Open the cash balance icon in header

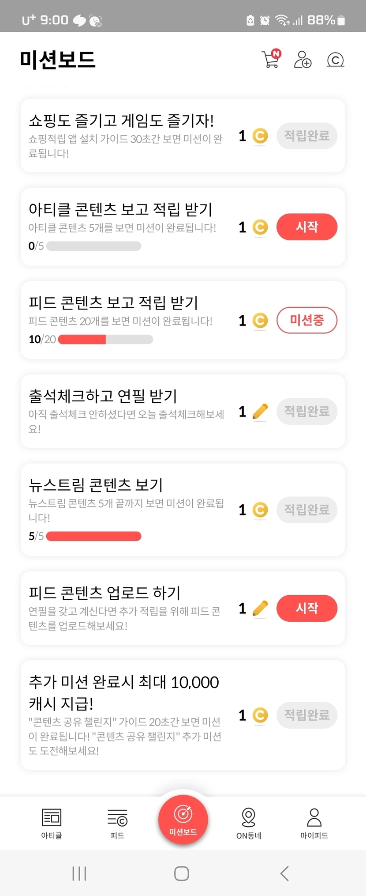pos(335,60)
